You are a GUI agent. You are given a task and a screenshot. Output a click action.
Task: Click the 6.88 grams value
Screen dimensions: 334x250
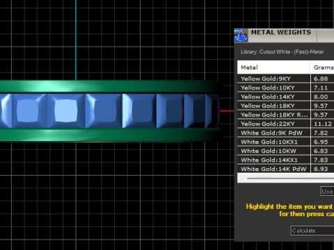[321, 78]
